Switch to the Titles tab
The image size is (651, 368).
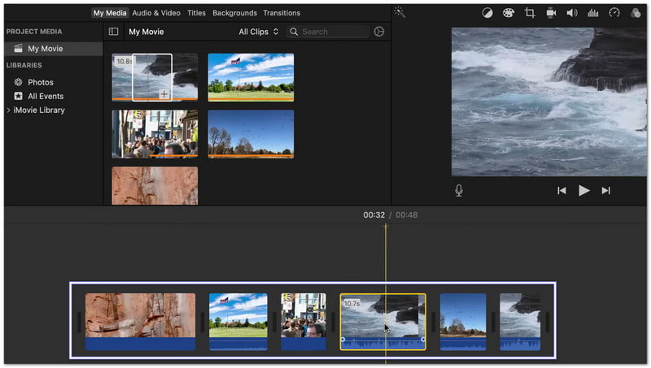click(x=196, y=13)
